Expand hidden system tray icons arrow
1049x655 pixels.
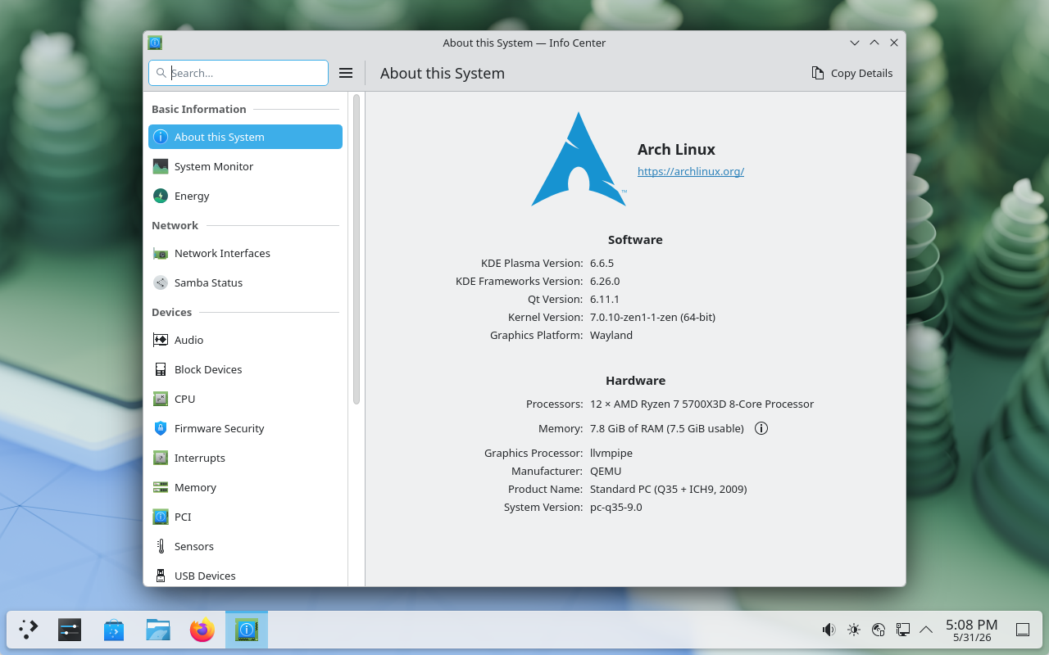[926, 630]
